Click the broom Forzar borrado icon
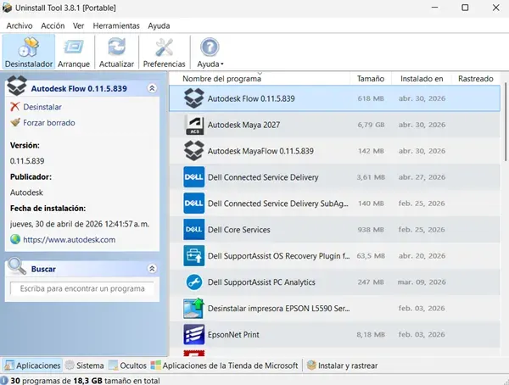Screen dimensions: 509x385 [15, 122]
